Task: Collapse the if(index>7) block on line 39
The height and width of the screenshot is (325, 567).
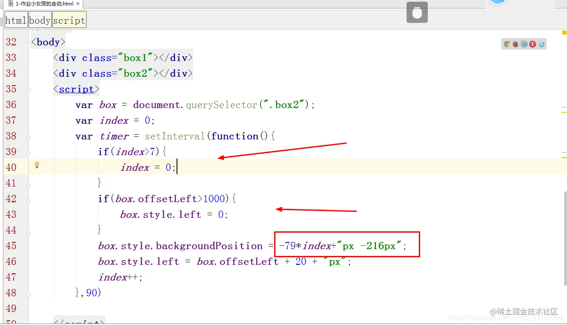Action: coord(29,153)
